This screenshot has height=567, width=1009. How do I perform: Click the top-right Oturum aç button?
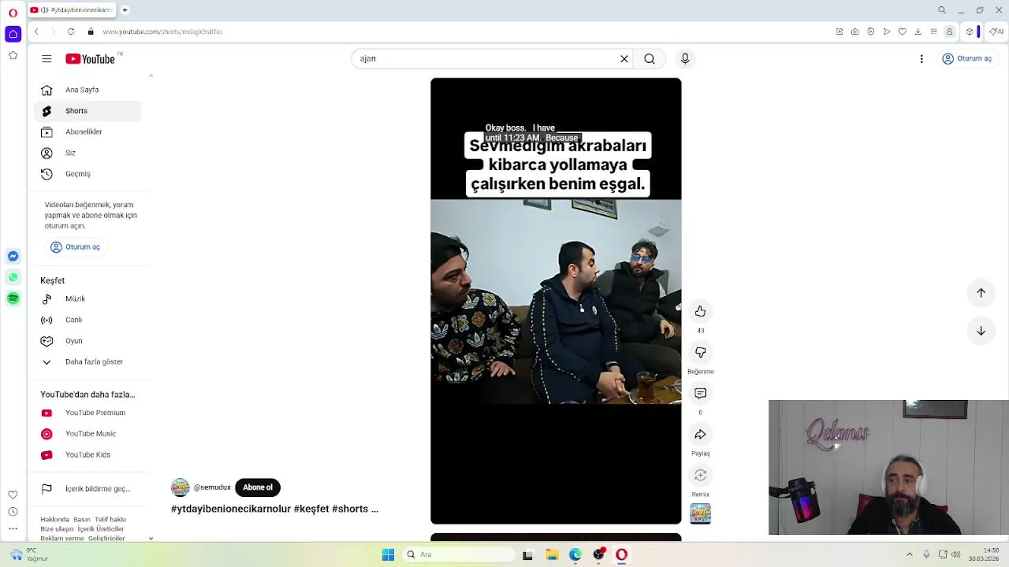click(x=967, y=58)
